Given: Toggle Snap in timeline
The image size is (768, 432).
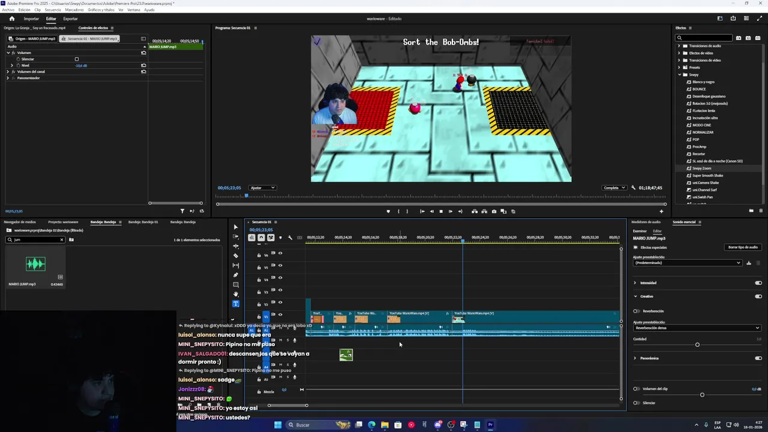Looking at the screenshot, I should coord(261,238).
